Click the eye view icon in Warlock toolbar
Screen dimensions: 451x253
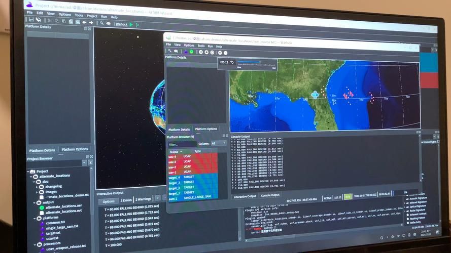176,51
